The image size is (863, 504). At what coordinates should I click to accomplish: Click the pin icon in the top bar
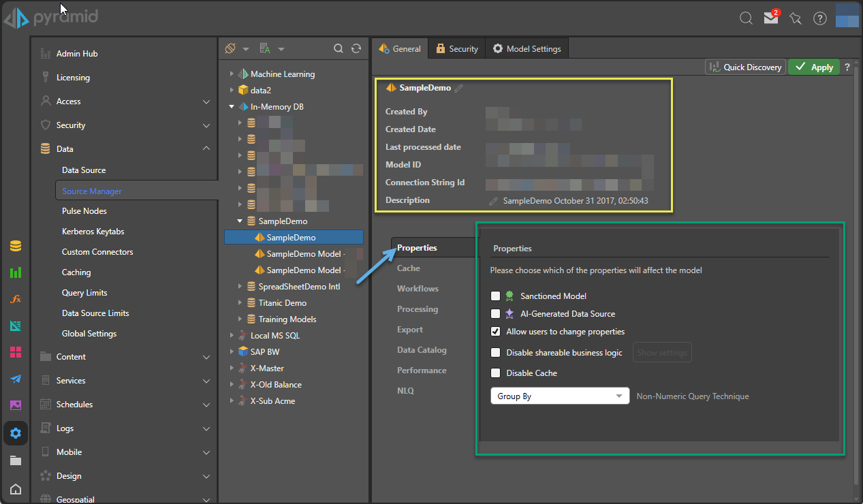click(796, 18)
